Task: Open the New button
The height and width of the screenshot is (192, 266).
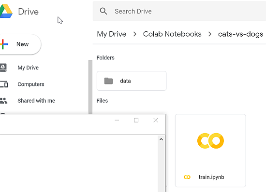Action: 20,44
